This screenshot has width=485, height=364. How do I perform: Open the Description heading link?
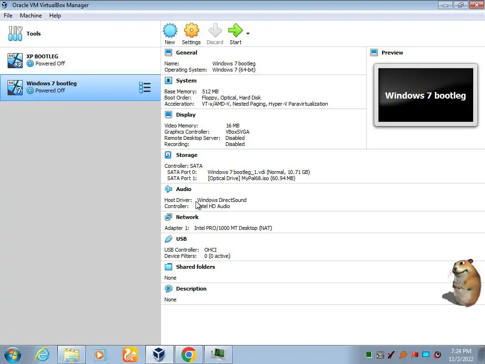pyautogui.click(x=191, y=289)
